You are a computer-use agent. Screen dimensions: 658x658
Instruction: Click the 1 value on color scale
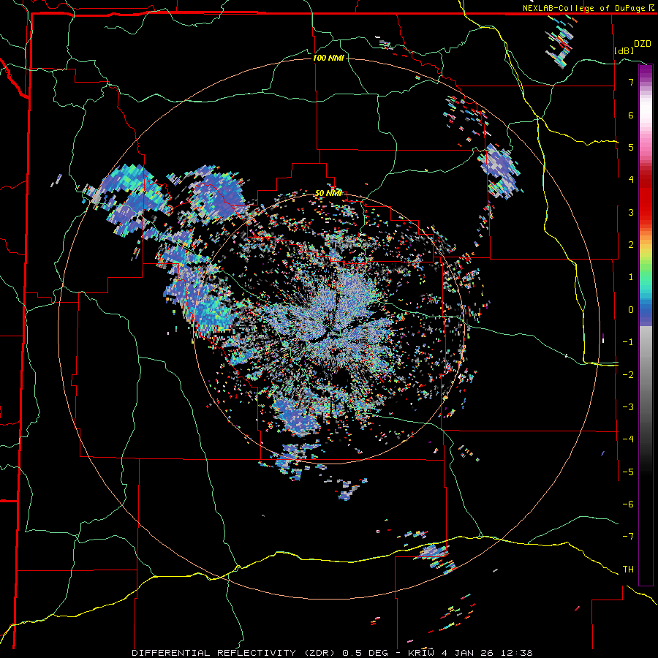(x=631, y=277)
